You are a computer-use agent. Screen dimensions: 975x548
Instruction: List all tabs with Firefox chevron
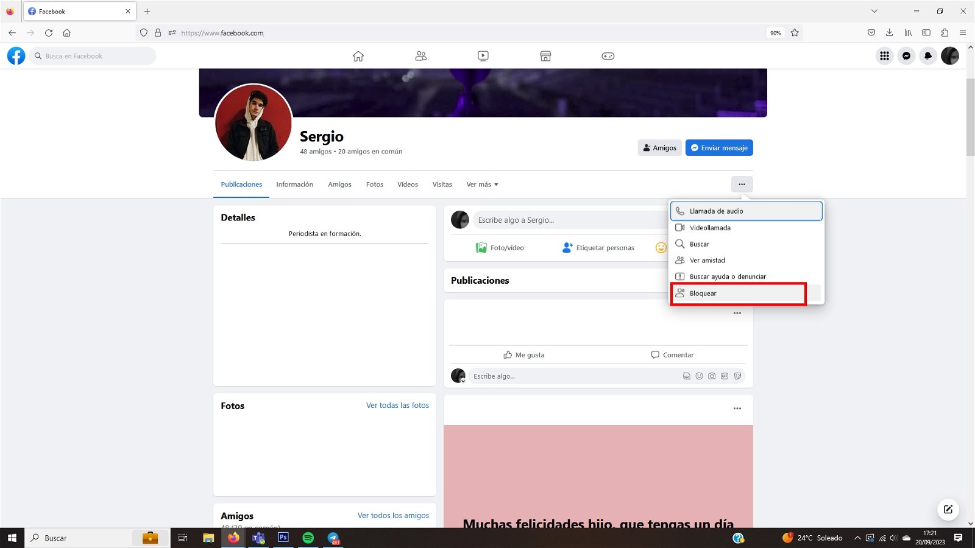tap(874, 11)
